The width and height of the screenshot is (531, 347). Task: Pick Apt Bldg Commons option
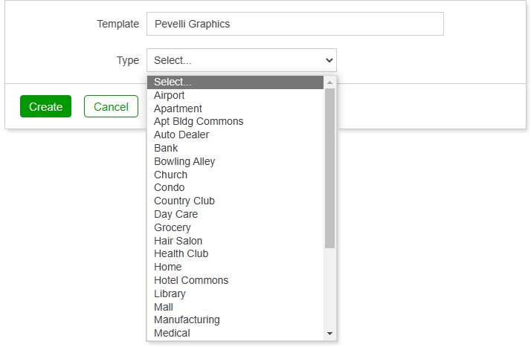[235, 121]
